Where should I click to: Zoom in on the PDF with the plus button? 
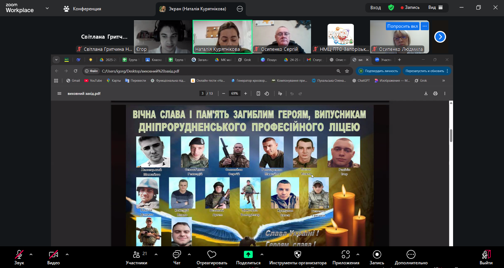click(245, 94)
